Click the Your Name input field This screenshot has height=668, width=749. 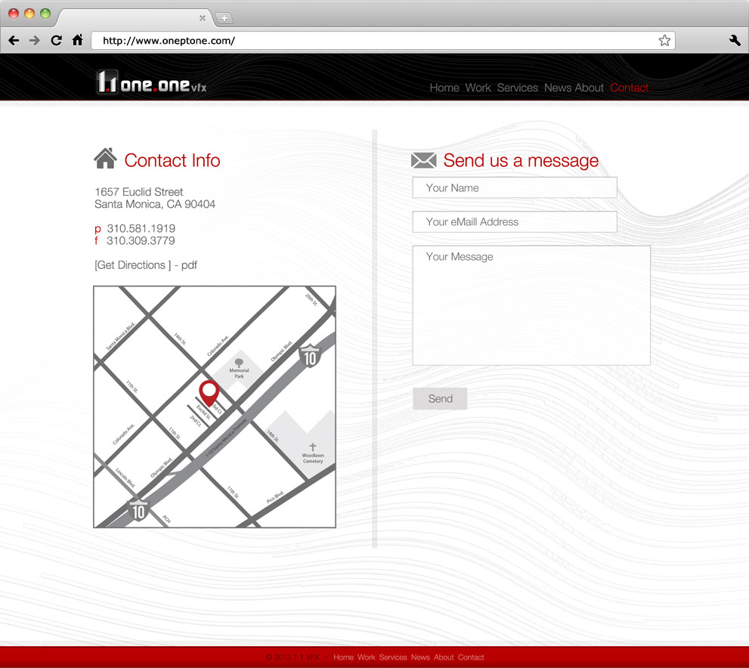514,188
